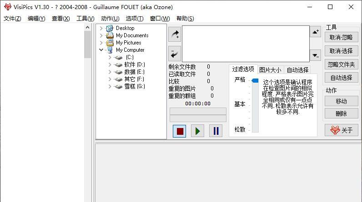This screenshot has height=202, width=362.
Task: Open the 窗口(W) menu
Action: point(160,19)
